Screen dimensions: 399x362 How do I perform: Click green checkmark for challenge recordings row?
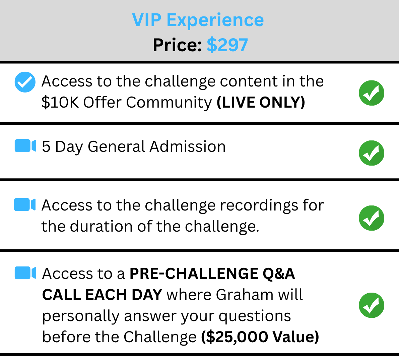point(372,218)
